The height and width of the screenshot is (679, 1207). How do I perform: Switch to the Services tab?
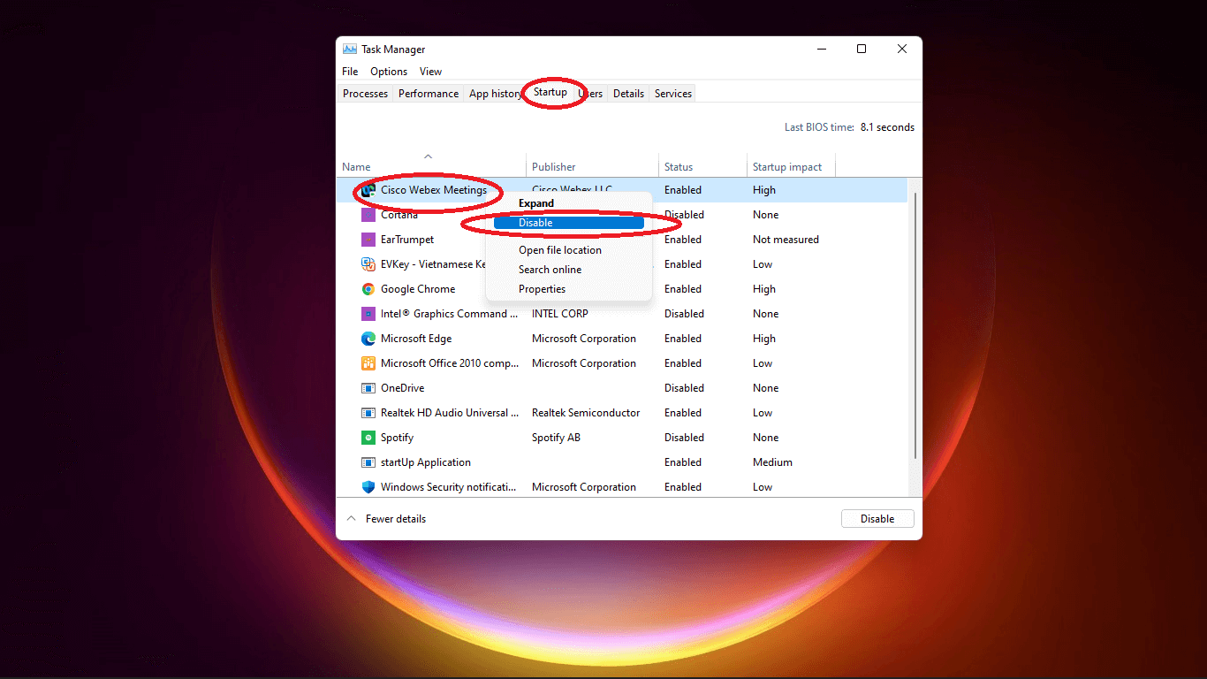coord(673,94)
